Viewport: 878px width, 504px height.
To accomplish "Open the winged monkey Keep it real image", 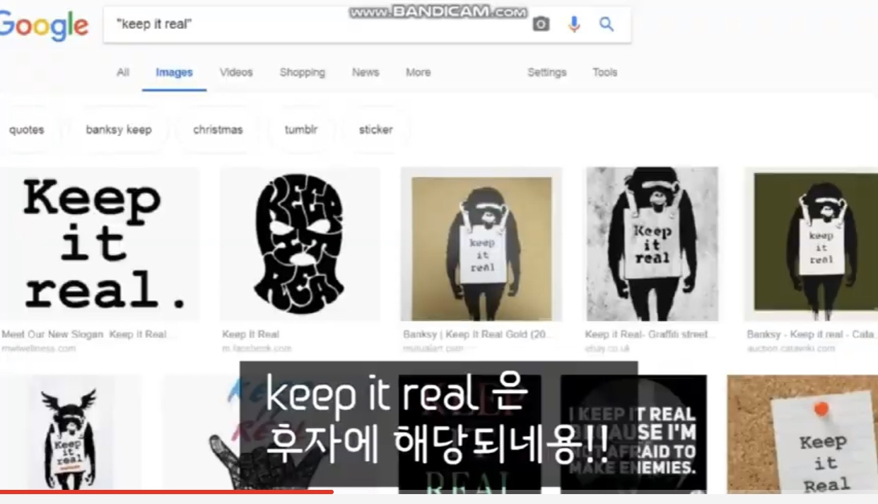I will click(x=71, y=434).
